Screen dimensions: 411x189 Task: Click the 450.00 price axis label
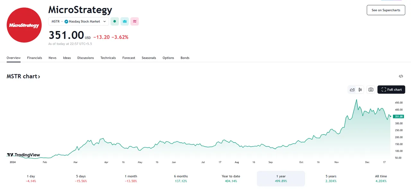coord(398,103)
